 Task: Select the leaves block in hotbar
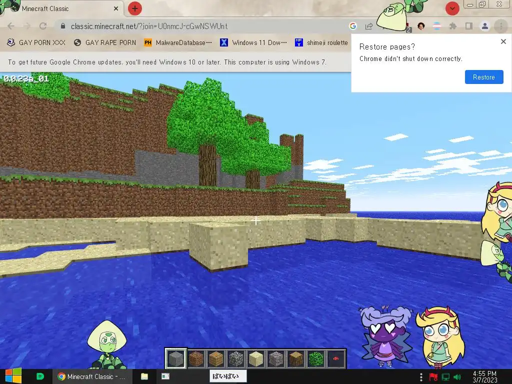(316, 358)
